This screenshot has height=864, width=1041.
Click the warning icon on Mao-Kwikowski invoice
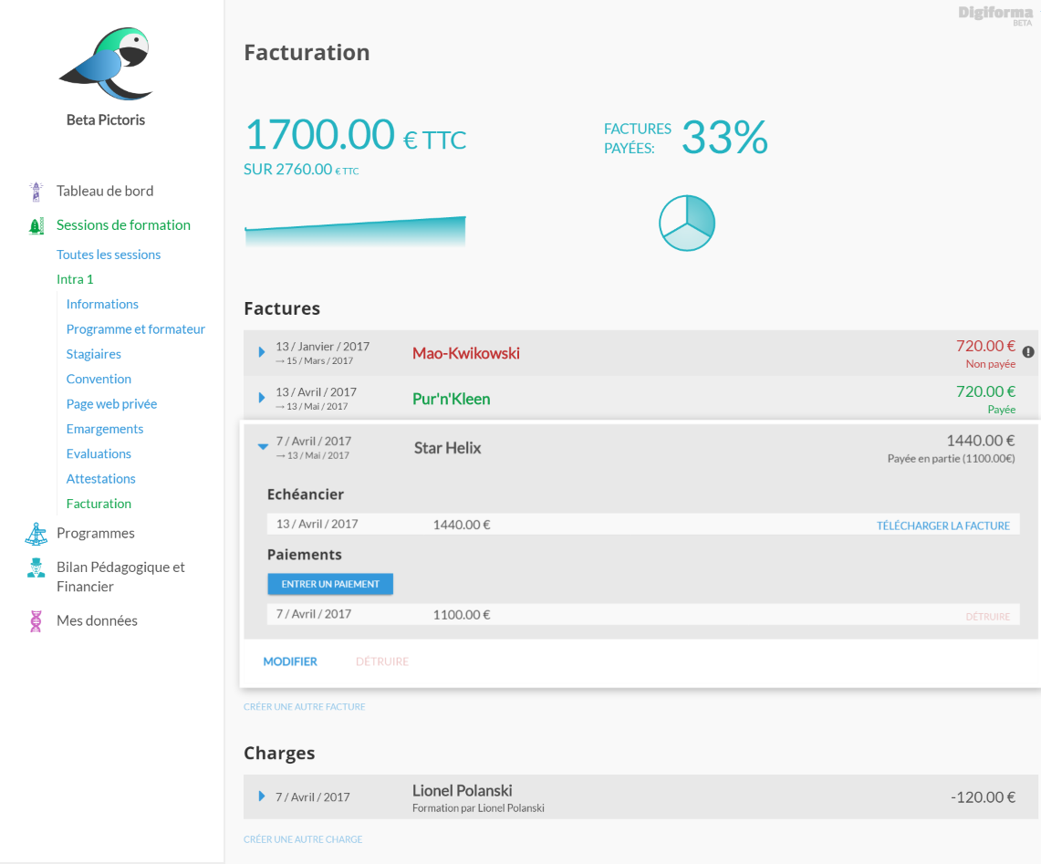click(1027, 352)
